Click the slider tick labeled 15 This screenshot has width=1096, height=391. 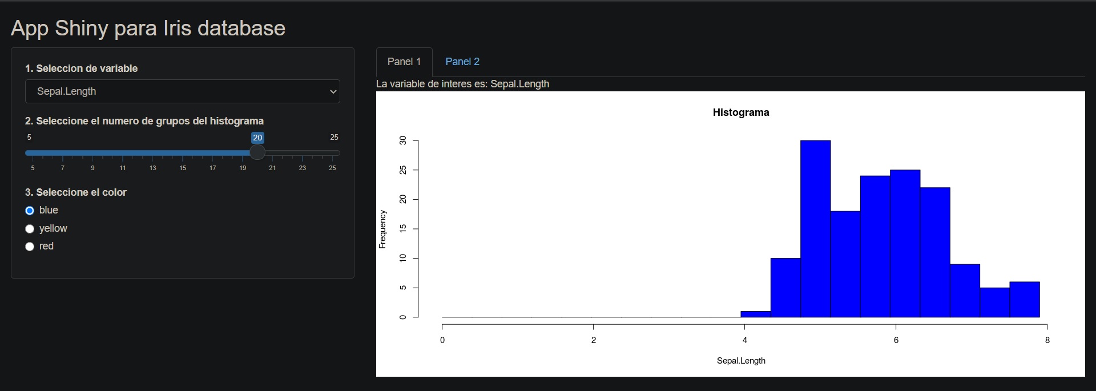(183, 168)
